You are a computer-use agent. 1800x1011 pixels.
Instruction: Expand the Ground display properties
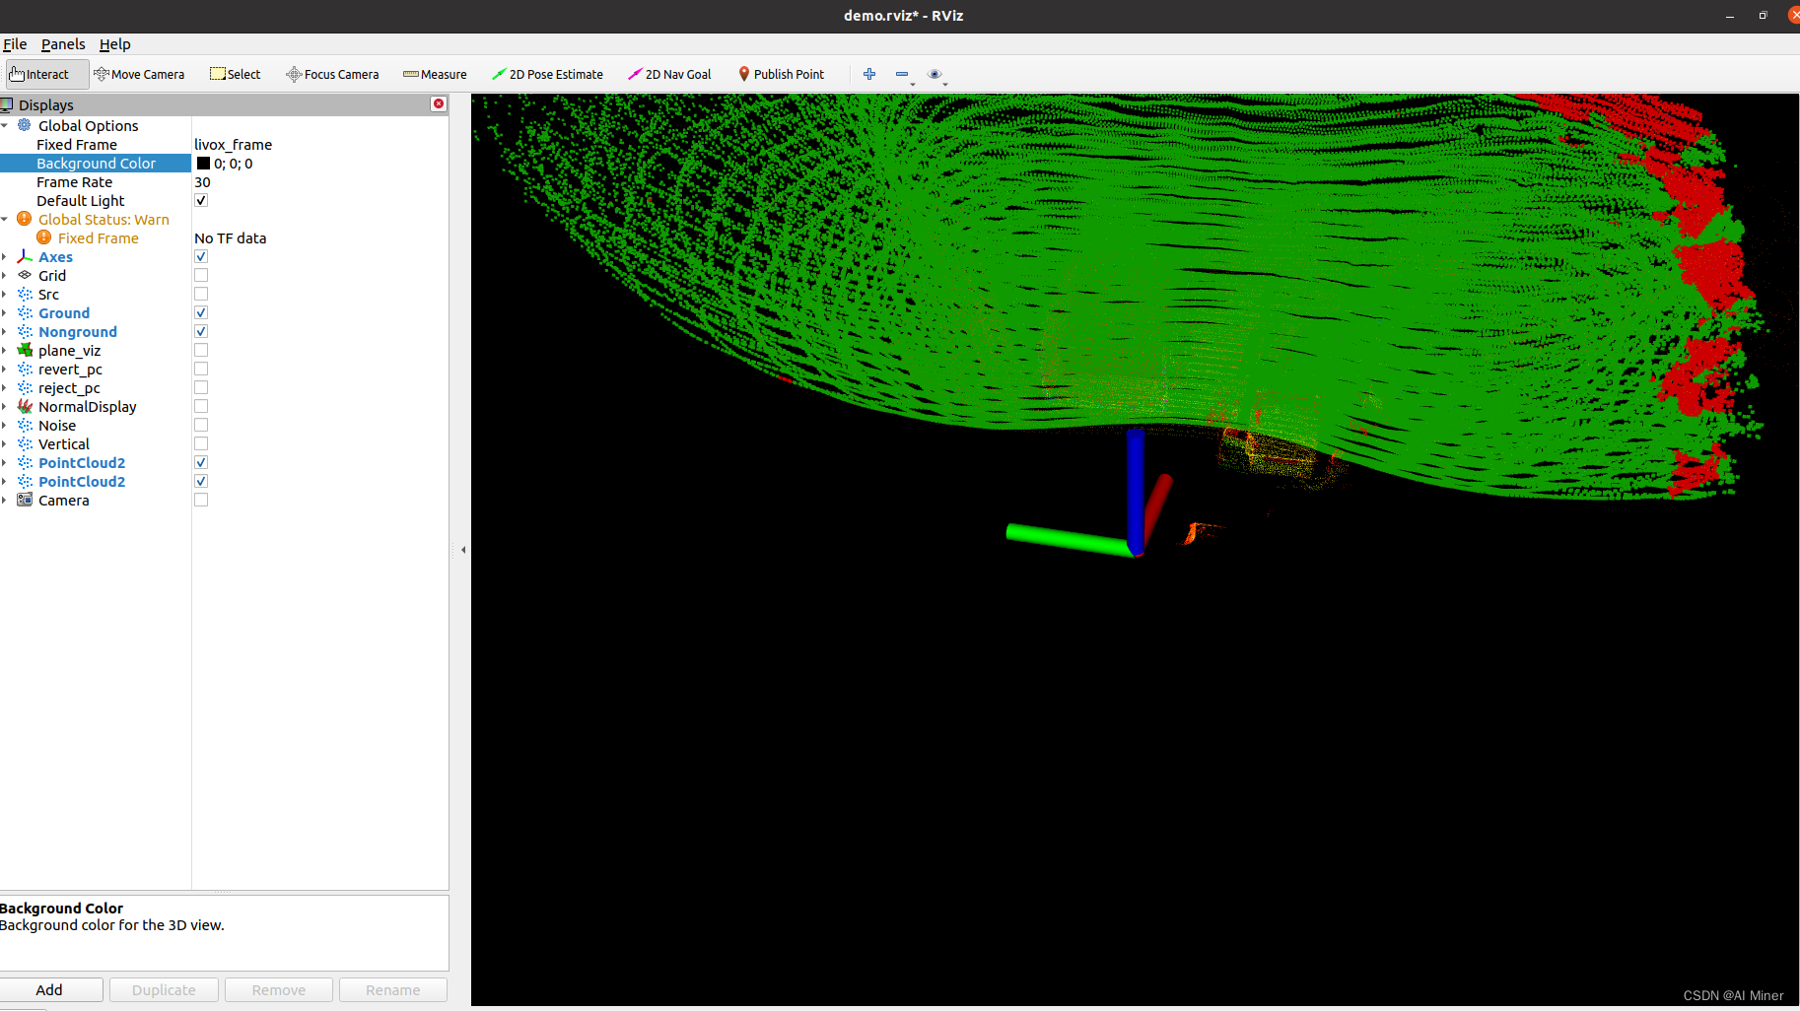tap(5, 312)
